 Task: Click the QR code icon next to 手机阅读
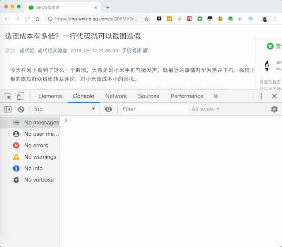point(145,50)
